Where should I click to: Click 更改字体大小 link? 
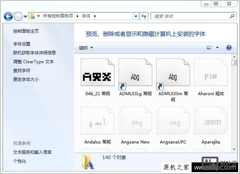(26, 79)
